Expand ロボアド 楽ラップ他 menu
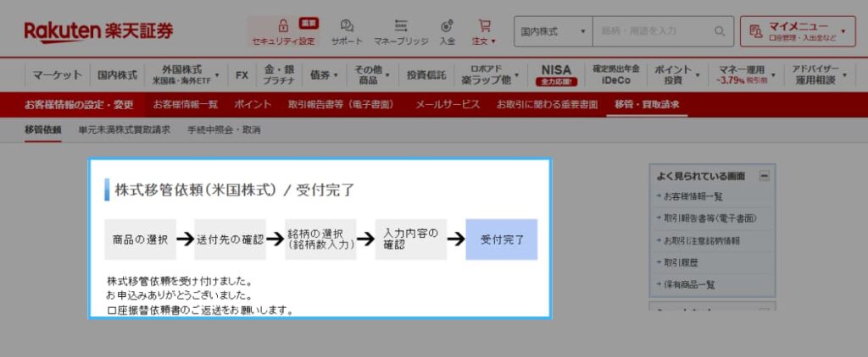Screen dimensions: 868x357 490,74
